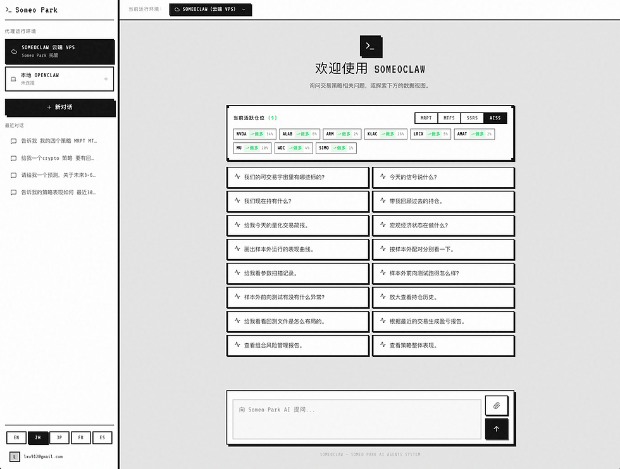This screenshot has width=620, height=469.
Task: Select prompt 按样本外配对分别看一下。
Action: pyautogui.click(x=443, y=250)
